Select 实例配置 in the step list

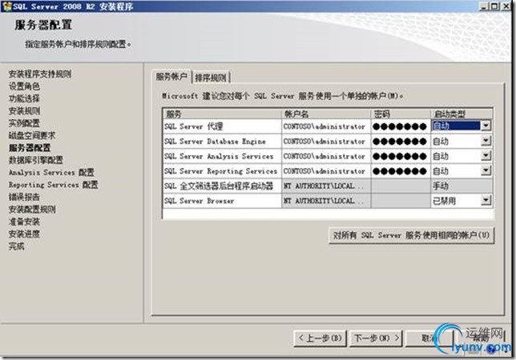click(x=24, y=123)
